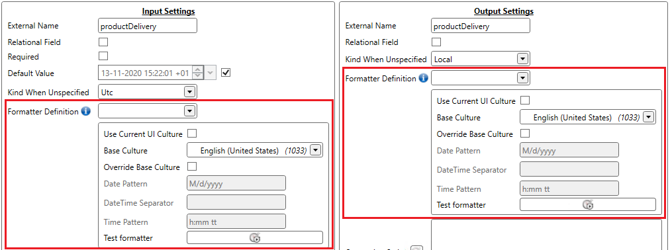Image resolution: width=670 pixels, height=250 pixels.
Task: Click Input Test formatter label
Action: [128, 238]
